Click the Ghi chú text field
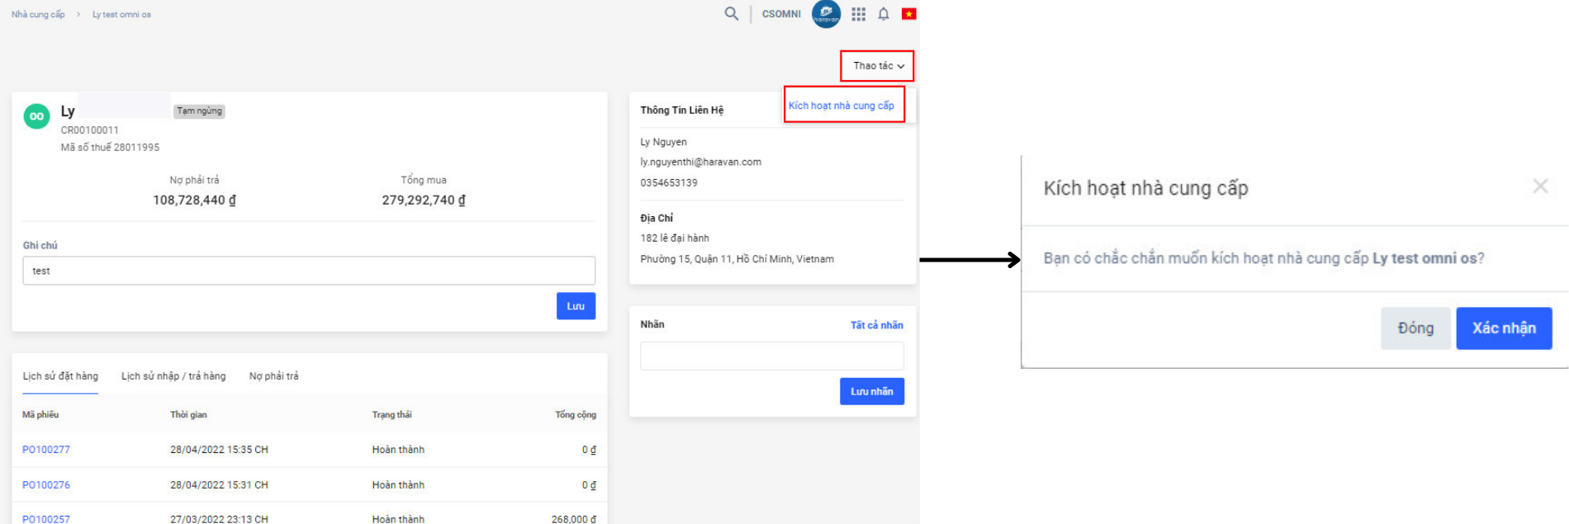The width and height of the screenshot is (1569, 524). [x=309, y=271]
